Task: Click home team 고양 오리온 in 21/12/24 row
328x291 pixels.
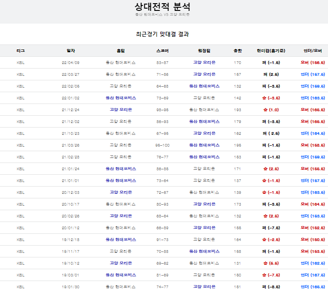Action: coord(121,109)
